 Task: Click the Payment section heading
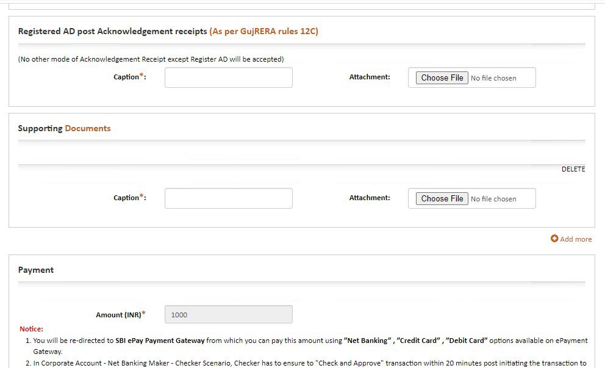coord(36,270)
